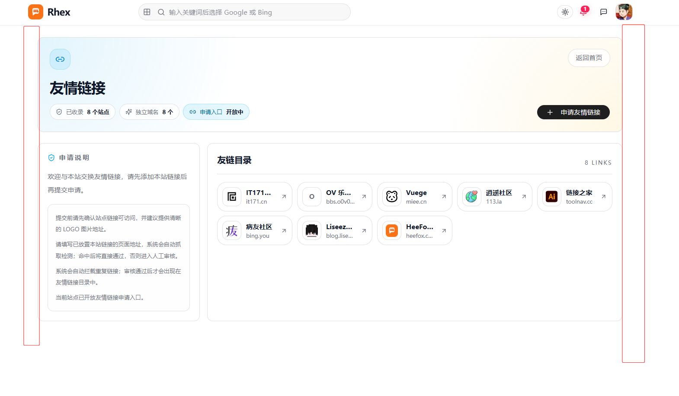Click external arrow on 链接之家 card
This screenshot has height=396, width=679.
coord(604,197)
